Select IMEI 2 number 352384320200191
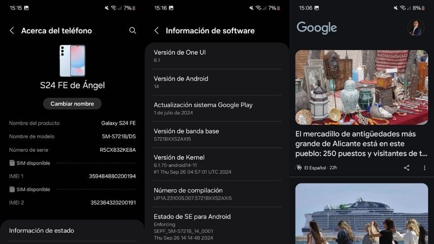This screenshot has width=434, height=244. click(113, 203)
